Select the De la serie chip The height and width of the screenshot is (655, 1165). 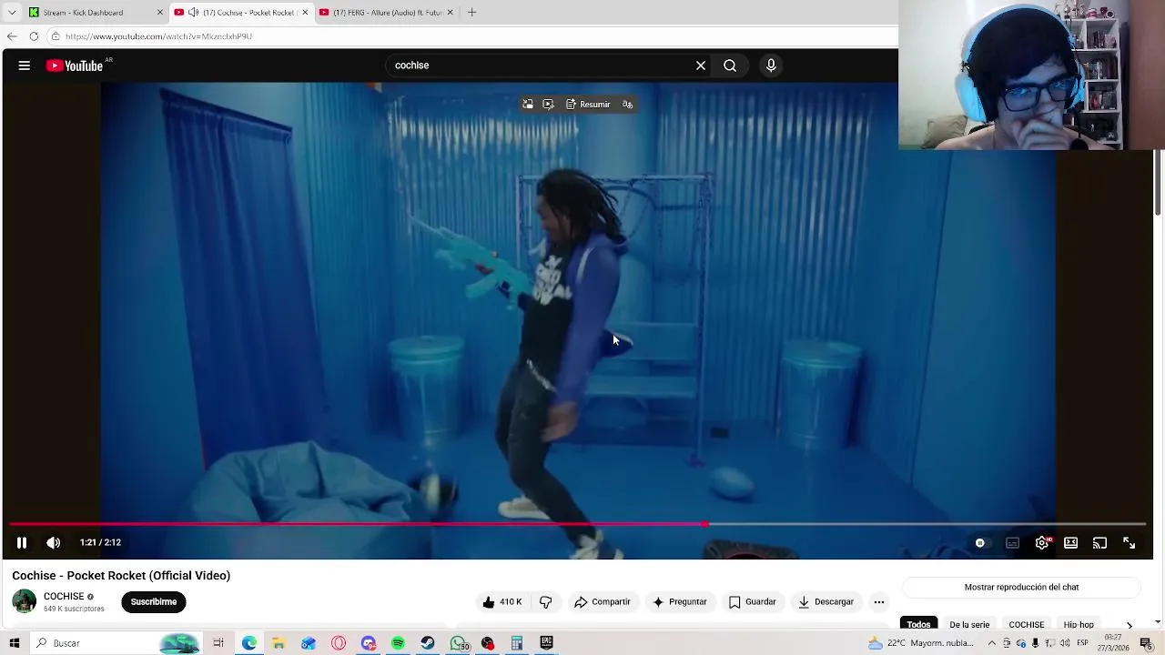tap(969, 625)
